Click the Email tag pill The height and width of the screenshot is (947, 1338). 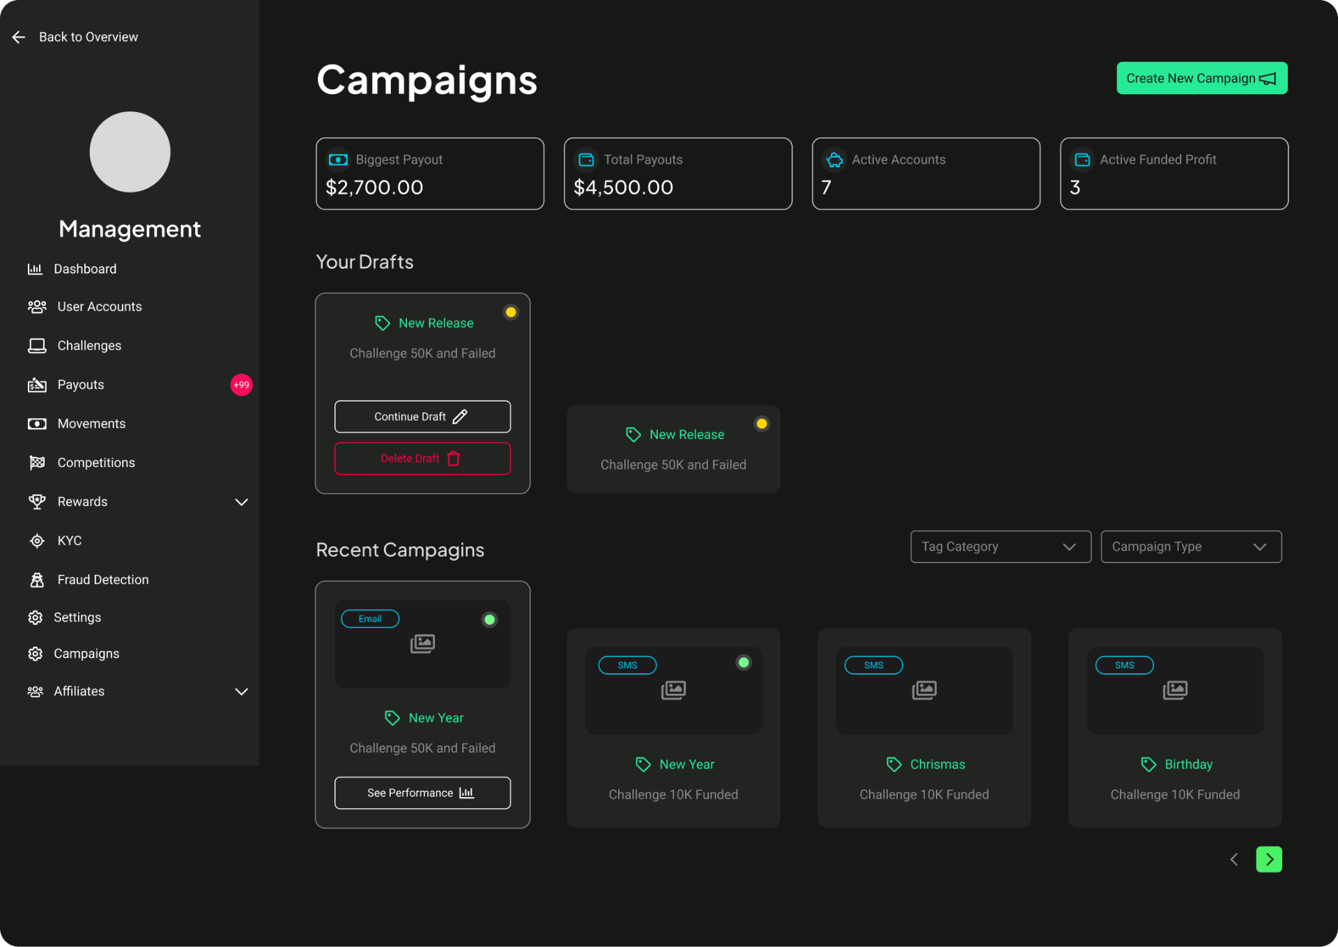(x=370, y=619)
